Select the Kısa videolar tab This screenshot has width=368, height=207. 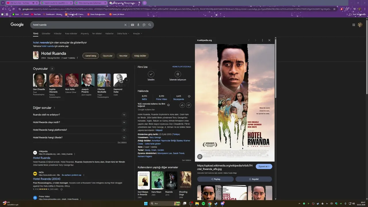[x=71, y=34]
